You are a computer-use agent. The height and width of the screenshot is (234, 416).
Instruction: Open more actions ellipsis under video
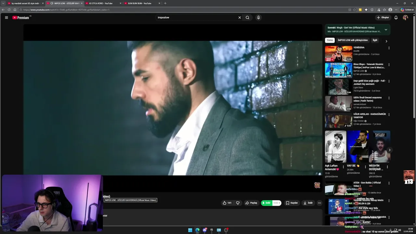coord(319,203)
